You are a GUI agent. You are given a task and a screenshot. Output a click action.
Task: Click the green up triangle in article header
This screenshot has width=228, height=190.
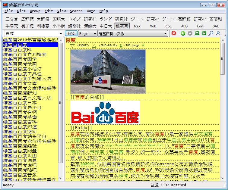coord(94,46)
